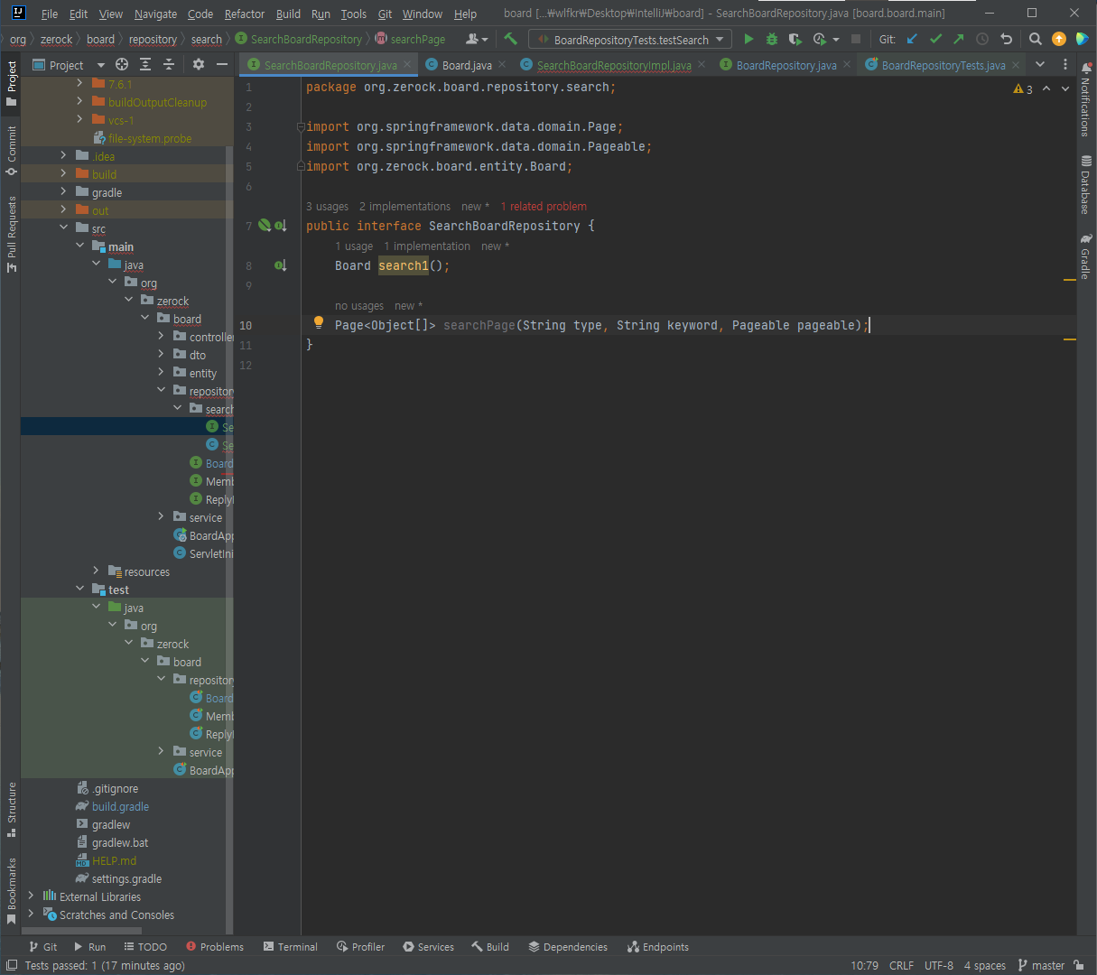Expand the resources folder
The height and width of the screenshot is (975, 1097).
coord(97,571)
